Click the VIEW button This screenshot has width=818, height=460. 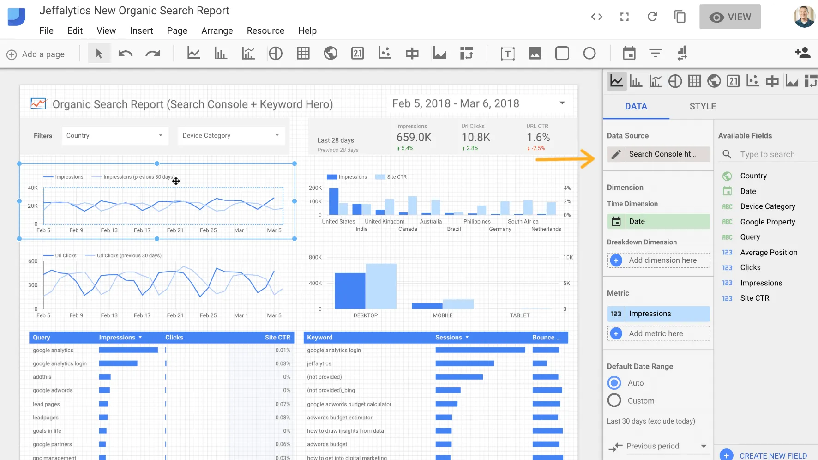pos(730,17)
